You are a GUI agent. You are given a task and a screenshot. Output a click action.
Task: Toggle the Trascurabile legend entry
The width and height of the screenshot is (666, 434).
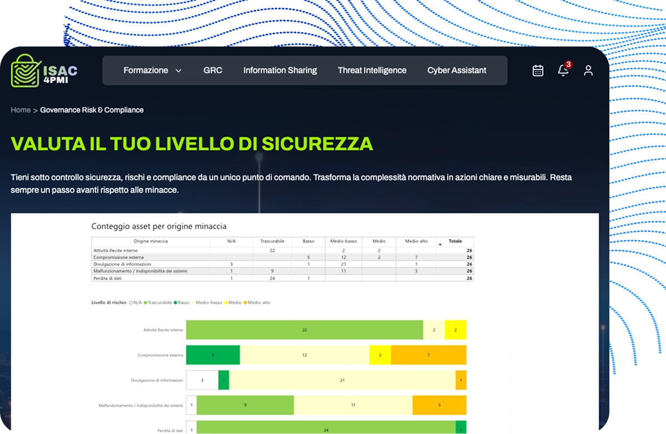[159, 302]
